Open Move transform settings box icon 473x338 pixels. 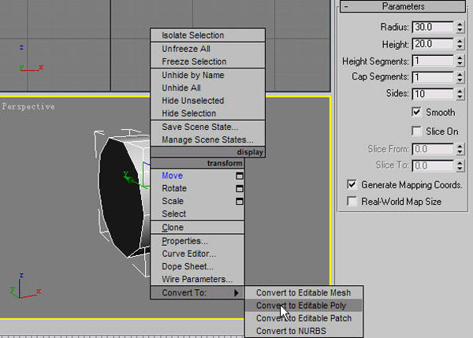tap(240, 176)
